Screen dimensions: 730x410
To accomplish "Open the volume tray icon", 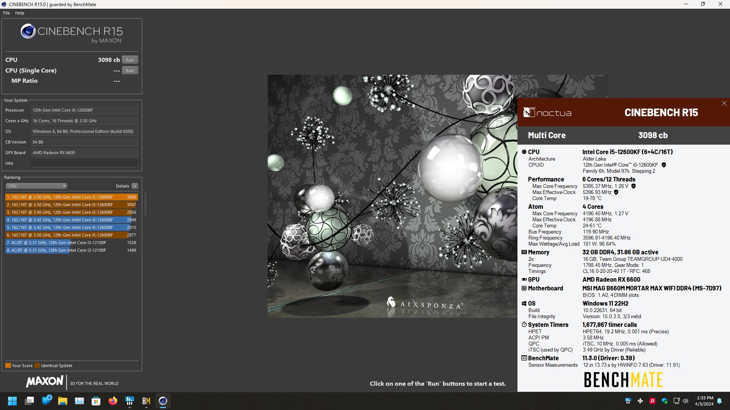I will pyautogui.click(x=686, y=401).
